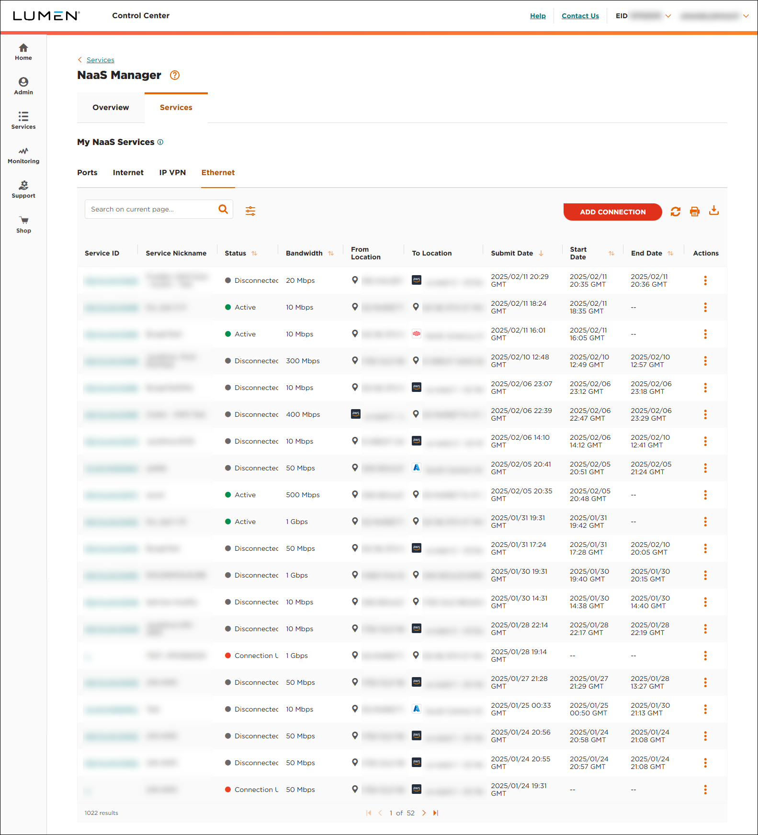The width and height of the screenshot is (758, 835).
Task: Switch to the Ports sub-tab
Action: (x=87, y=173)
